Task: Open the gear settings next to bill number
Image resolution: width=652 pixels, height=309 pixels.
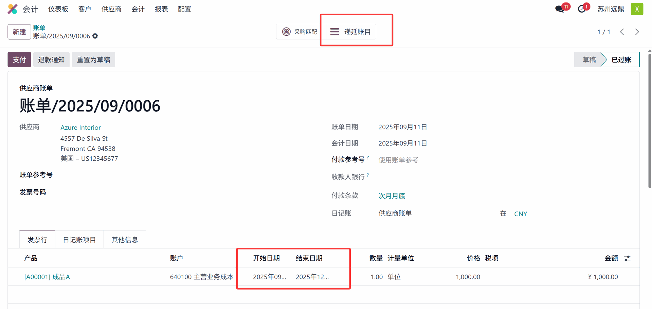Action: coord(95,36)
